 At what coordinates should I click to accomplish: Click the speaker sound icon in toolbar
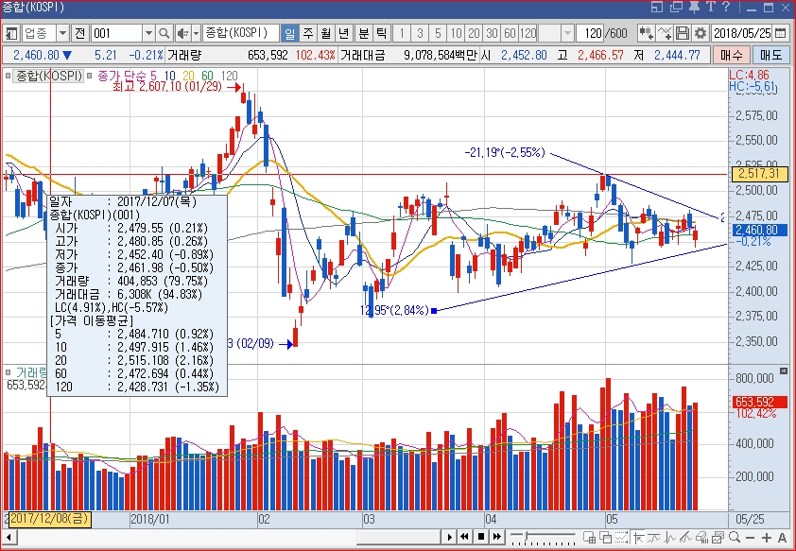pyautogui.click(x=182, y=33)
